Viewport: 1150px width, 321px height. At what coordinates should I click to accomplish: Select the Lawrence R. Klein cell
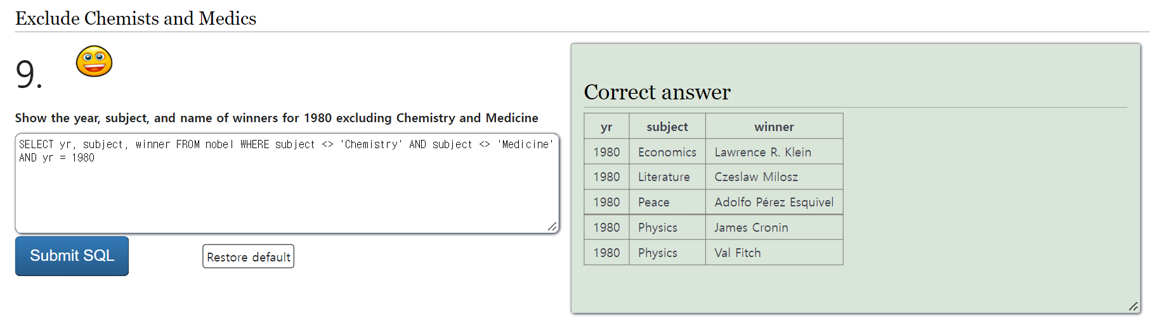[x=762, y=152]
